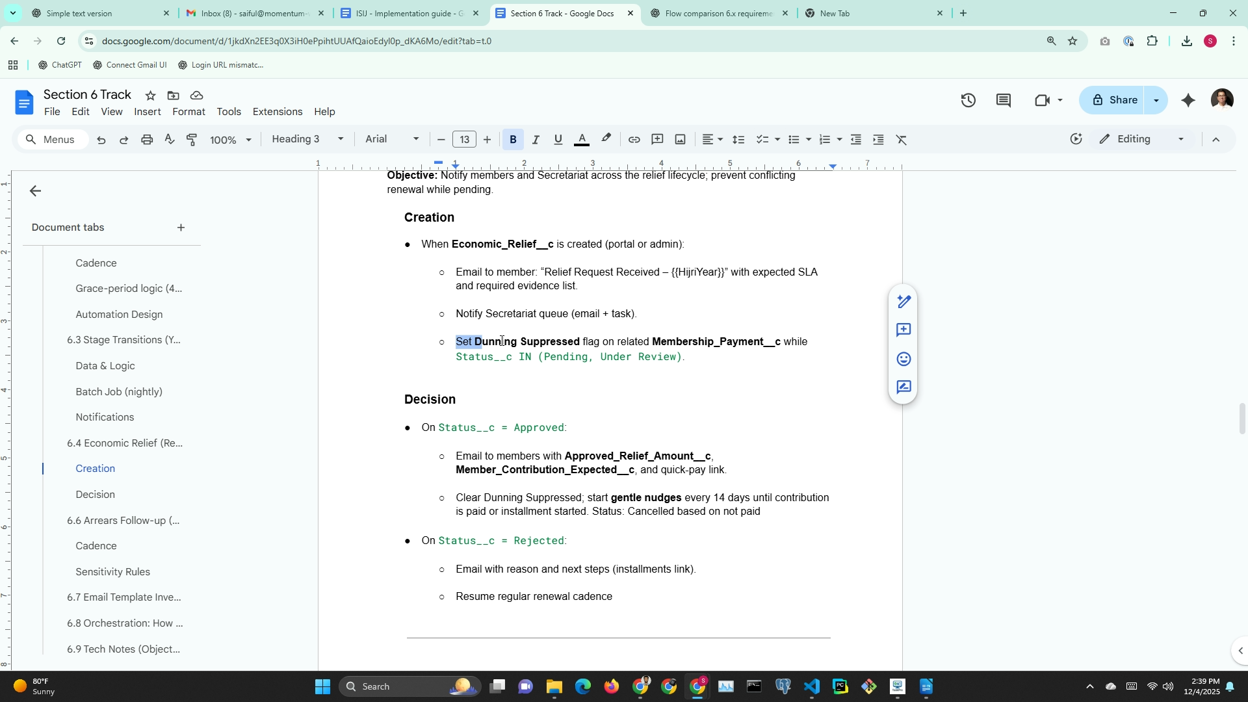Viewport: 1248px width, 702px height.
Task: Click Add emoji reaction side button
Action: 903,359
